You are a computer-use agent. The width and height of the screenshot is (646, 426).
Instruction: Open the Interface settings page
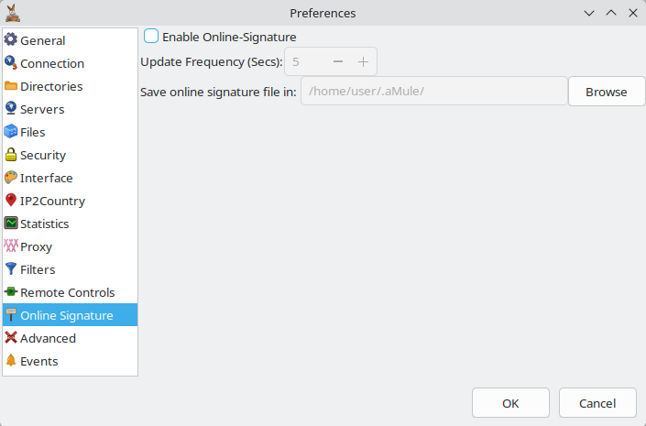coord(70,178)
